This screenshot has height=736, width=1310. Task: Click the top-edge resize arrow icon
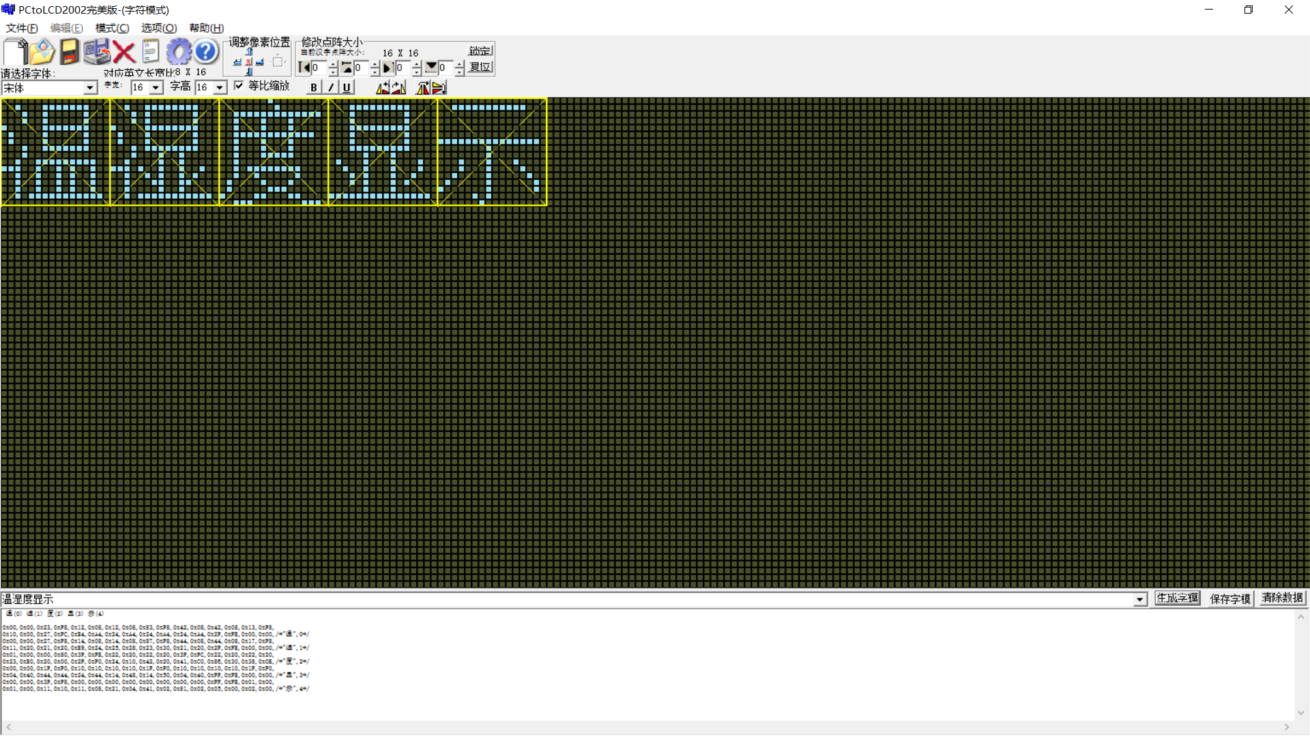(347, 67)
